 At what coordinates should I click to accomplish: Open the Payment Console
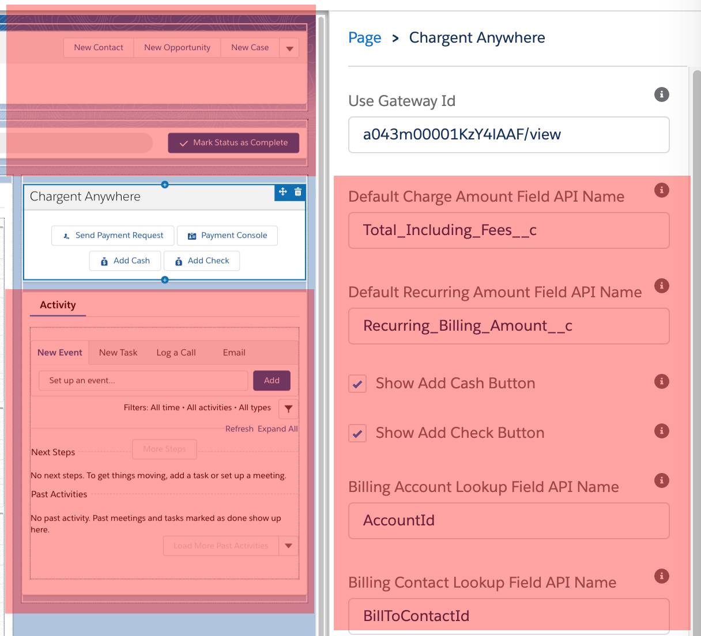(227, 235)
